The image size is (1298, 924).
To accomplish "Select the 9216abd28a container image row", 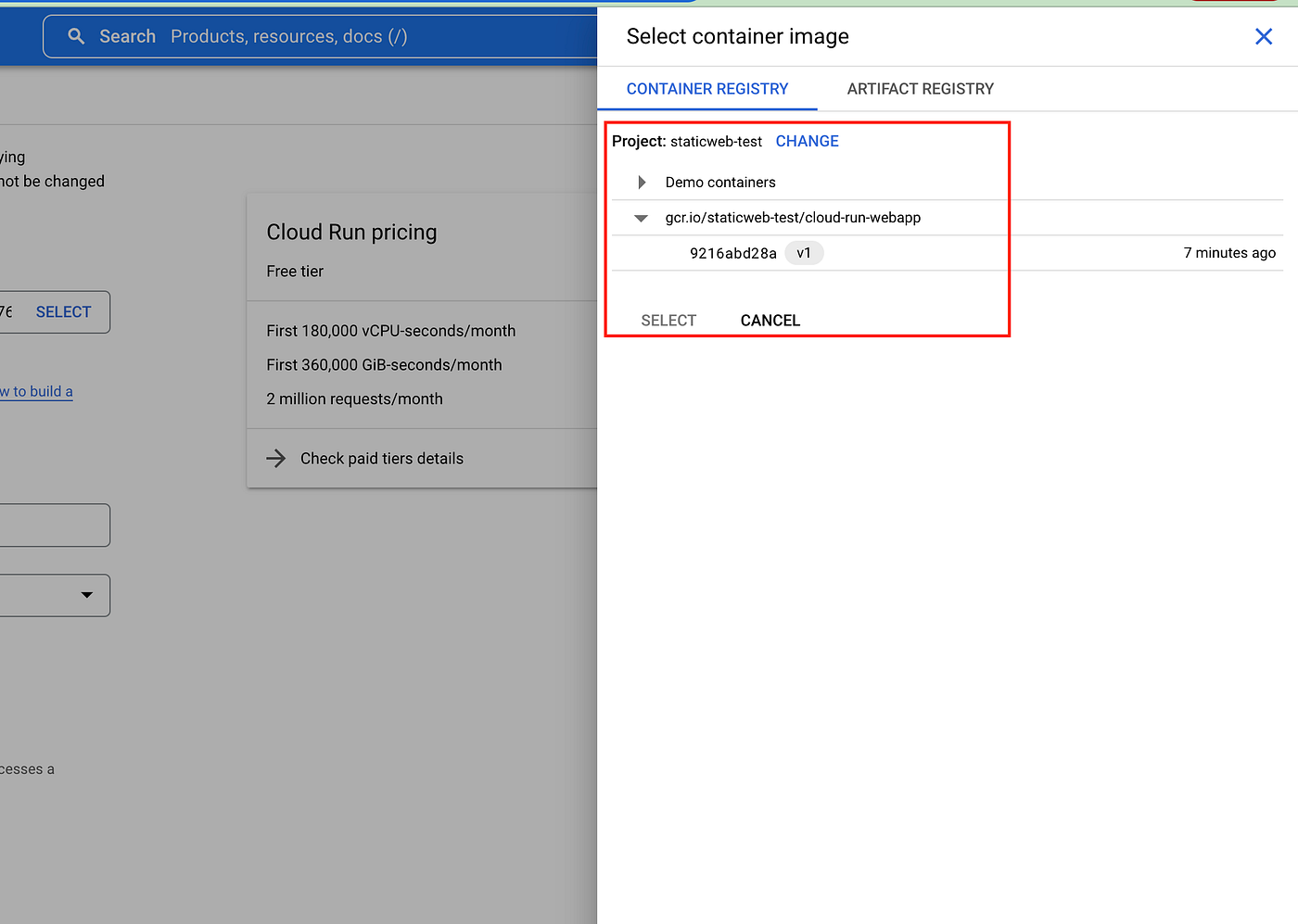I will (733, 252).
